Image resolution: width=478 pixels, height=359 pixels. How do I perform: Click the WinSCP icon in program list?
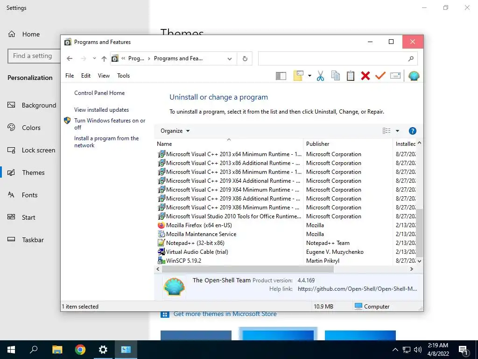coord(161,261)
